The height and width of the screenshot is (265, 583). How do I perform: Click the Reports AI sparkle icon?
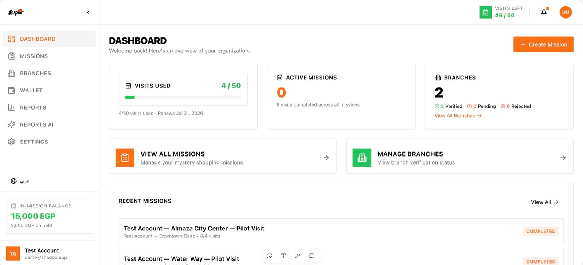[x=11, y=124]
